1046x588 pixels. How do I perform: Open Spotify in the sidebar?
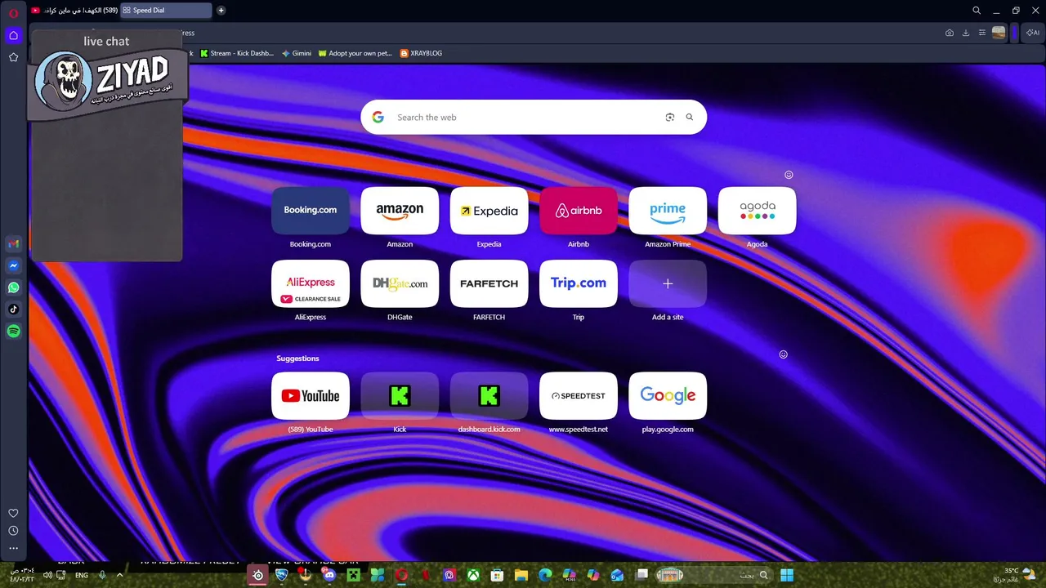pyautogui.click(x=13, y=332)
